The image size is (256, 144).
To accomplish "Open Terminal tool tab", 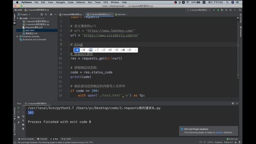I will pos(42,139).
